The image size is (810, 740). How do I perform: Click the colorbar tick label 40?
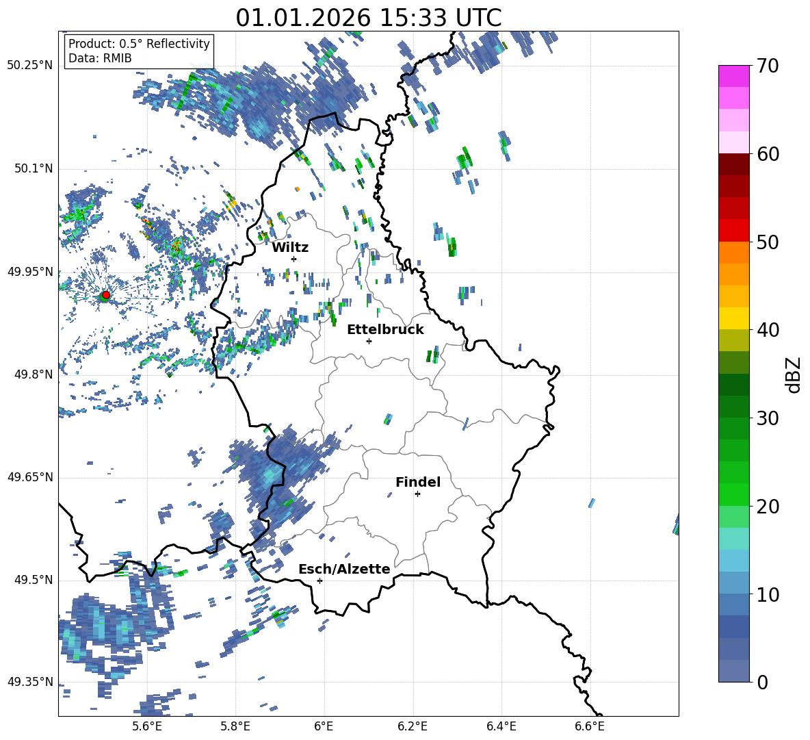click(768, 330)
